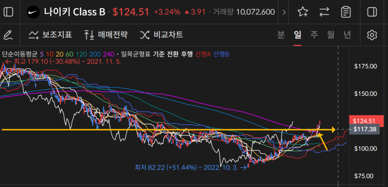Screen dimensions: 388x187
Task: Open the clipboard notes icon
Action: tap(346, 12)
